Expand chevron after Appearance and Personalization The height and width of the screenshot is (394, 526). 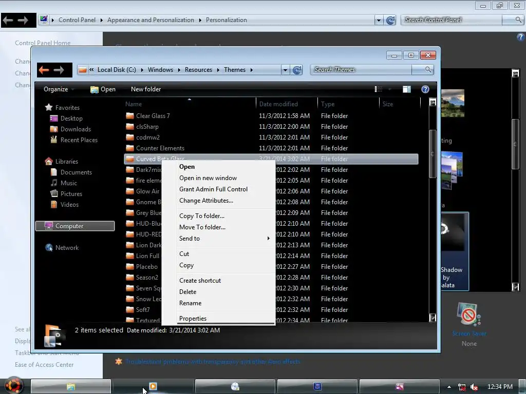tap(200, 20)
